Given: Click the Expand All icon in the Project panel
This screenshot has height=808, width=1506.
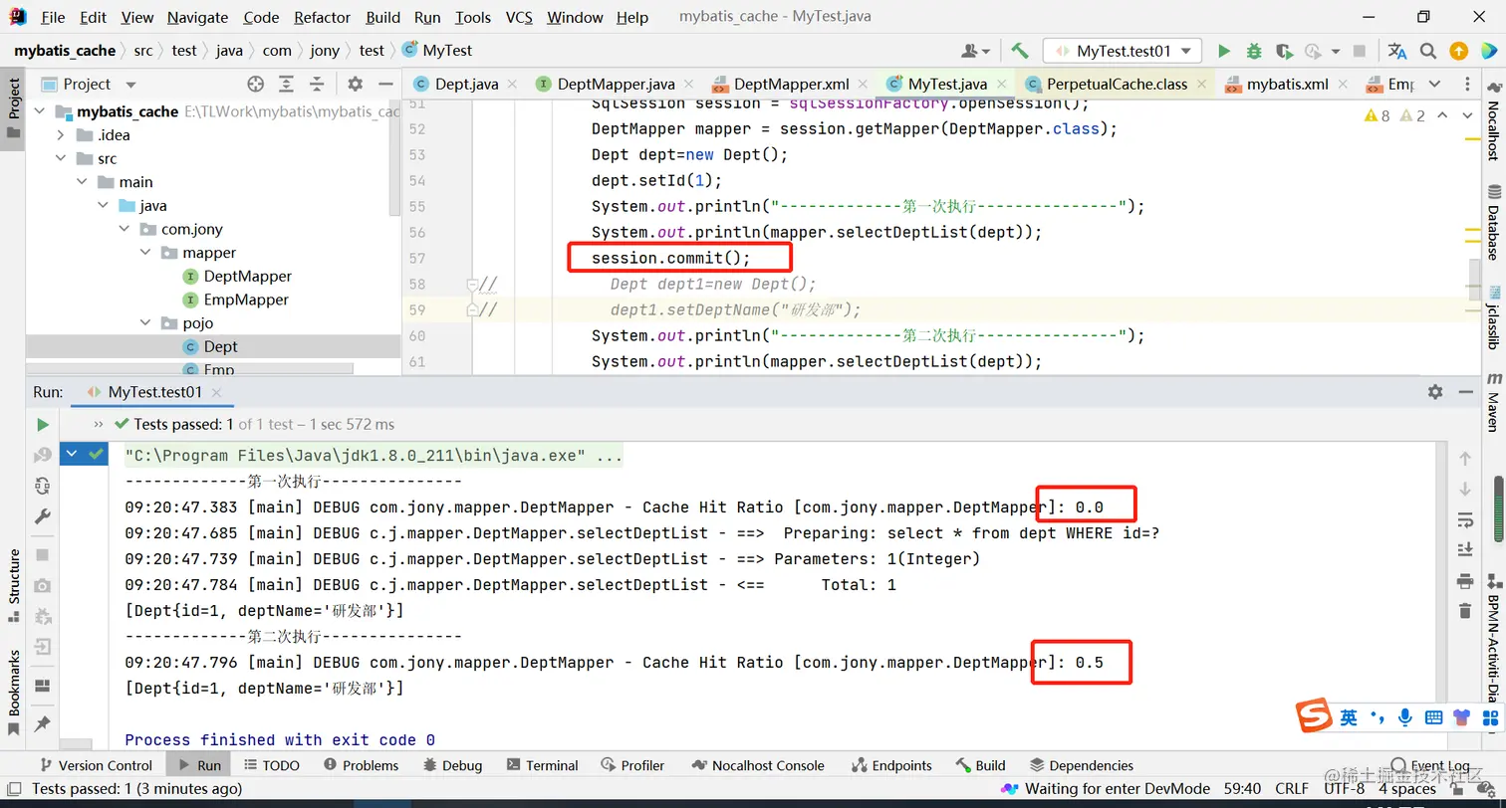Looking at the screenshot, I should click(286, 84).
